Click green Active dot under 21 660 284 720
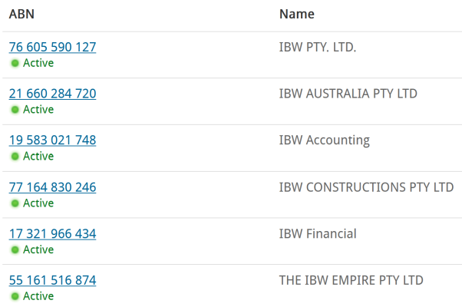Viewport: 462px width, 307px height. coord(15,110)
